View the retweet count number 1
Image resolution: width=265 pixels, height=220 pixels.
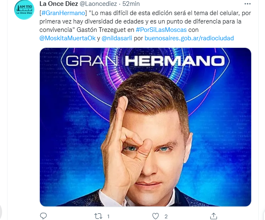coord(108,217)
